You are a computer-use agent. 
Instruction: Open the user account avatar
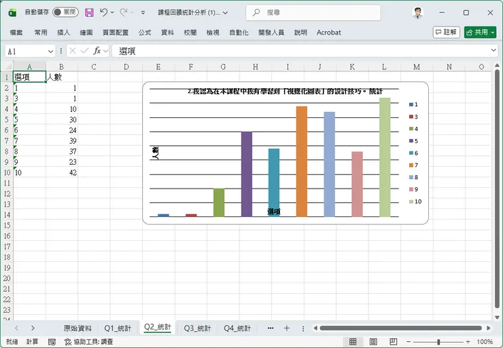pos(417,12)
